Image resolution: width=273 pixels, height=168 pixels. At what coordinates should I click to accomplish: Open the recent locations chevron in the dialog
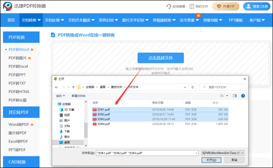coord(68,87)
